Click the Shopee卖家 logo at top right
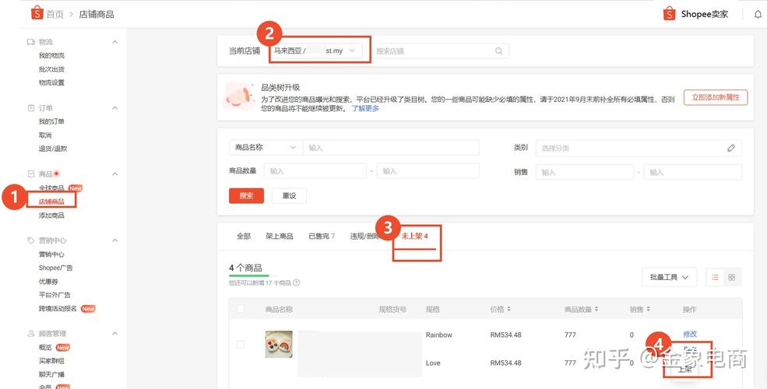 click(x=696, y=14)
